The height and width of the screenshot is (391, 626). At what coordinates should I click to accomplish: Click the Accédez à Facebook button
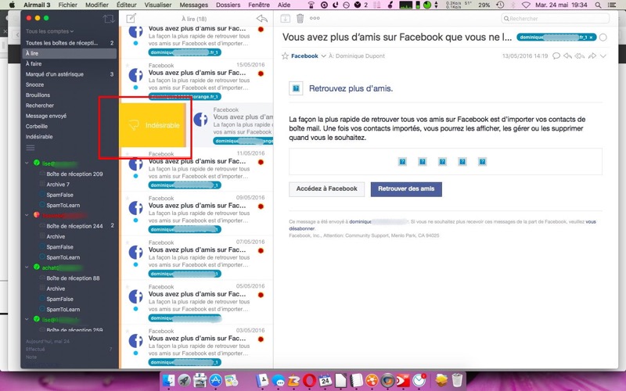click(x=327, y=188)
